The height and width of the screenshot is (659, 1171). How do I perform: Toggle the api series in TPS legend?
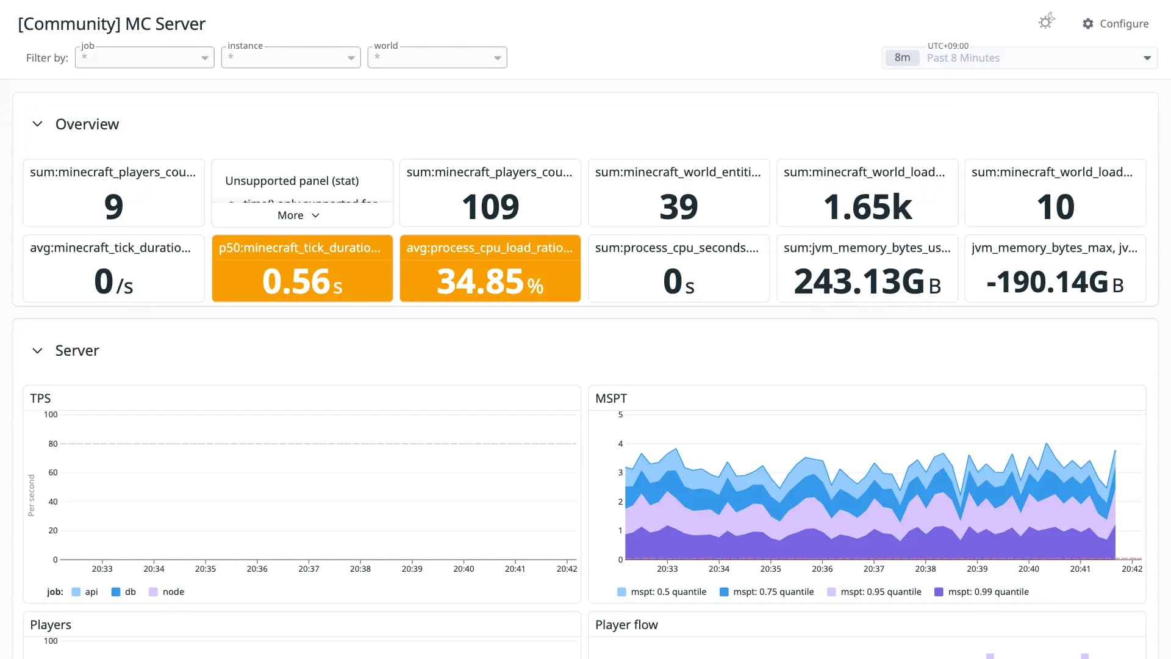tap(85, 592)
